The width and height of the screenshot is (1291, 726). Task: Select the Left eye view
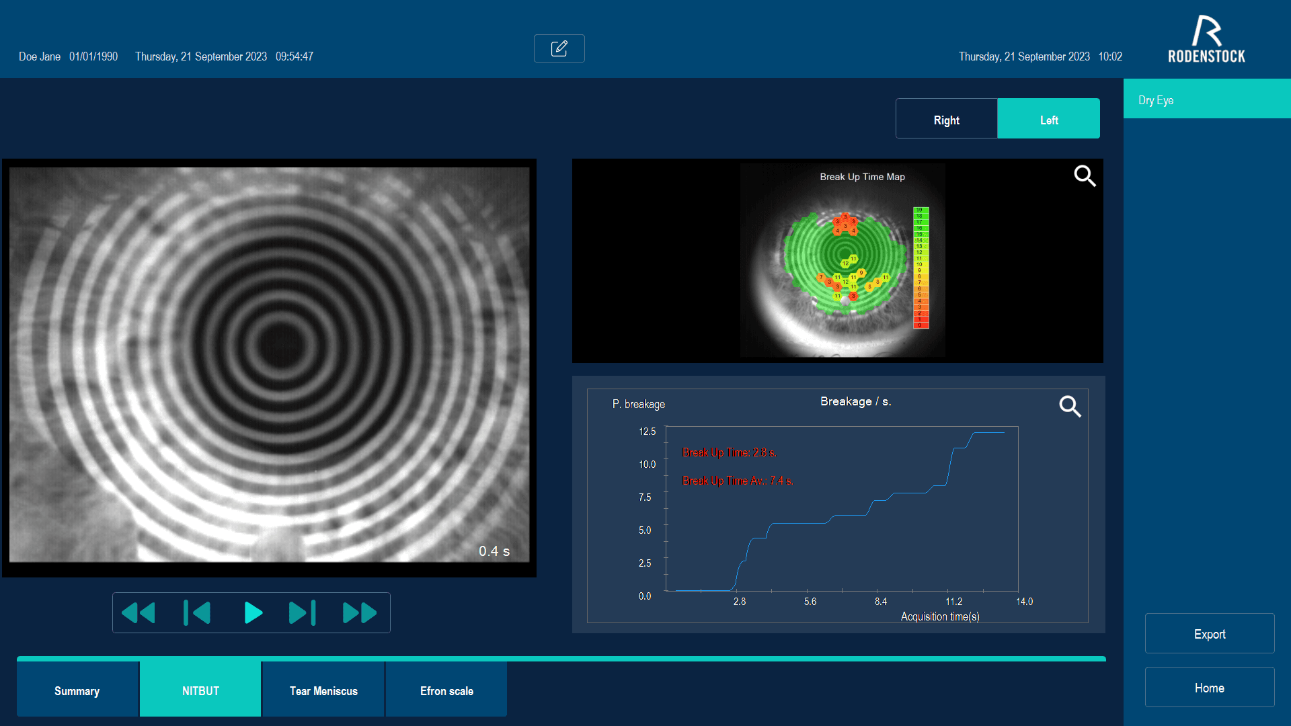pyautogui.click(x=1048, y=120)
